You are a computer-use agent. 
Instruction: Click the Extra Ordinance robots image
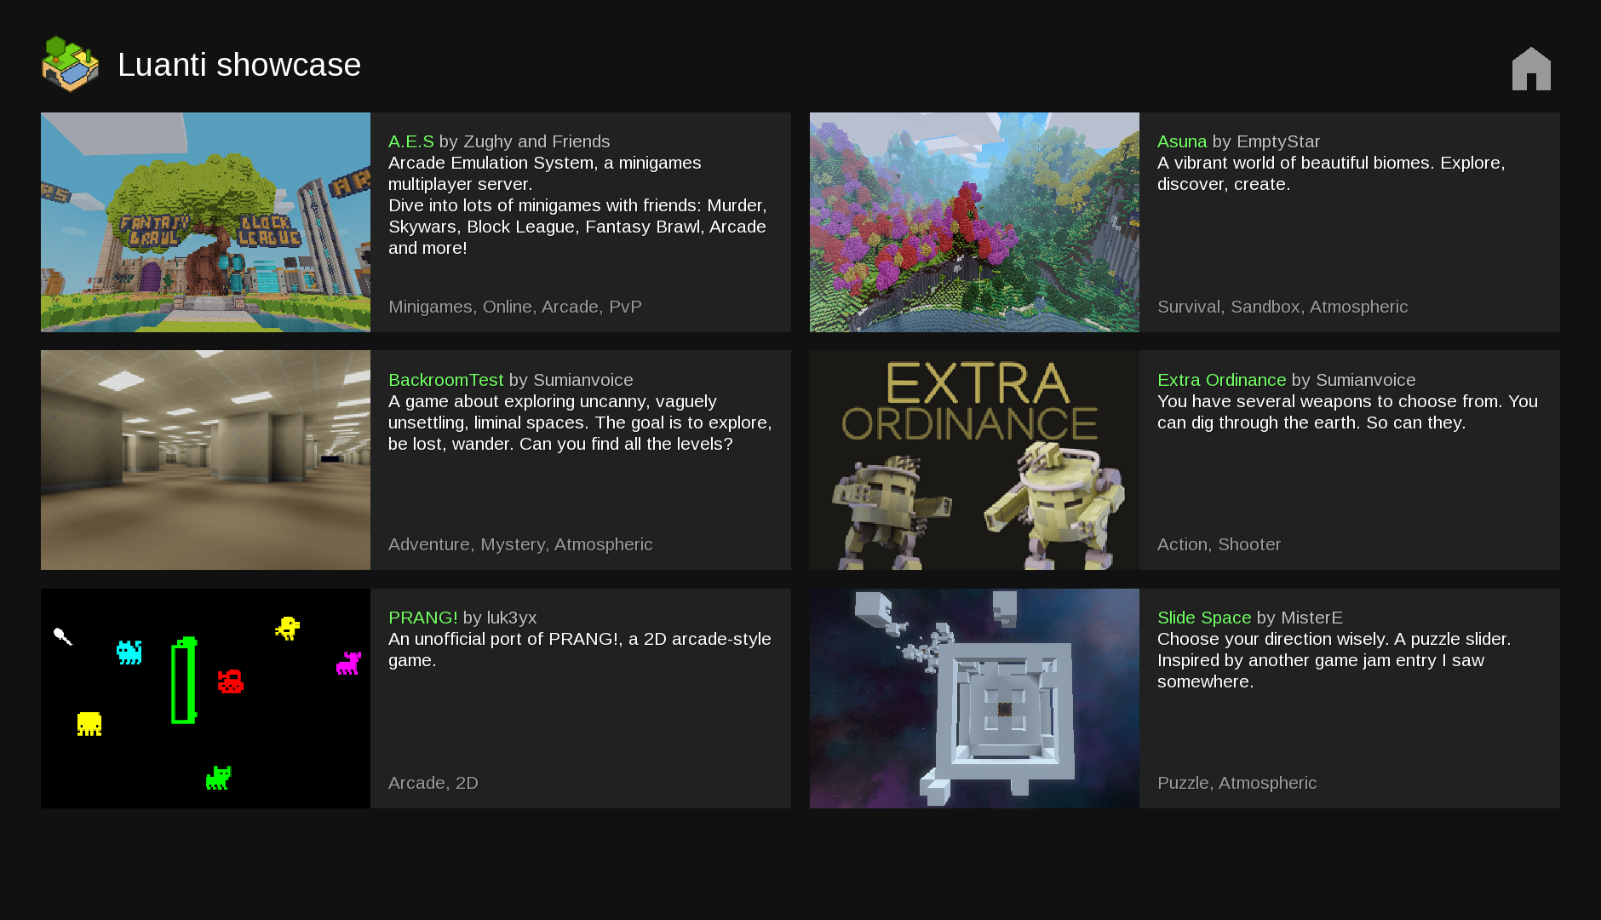[974, 460]
